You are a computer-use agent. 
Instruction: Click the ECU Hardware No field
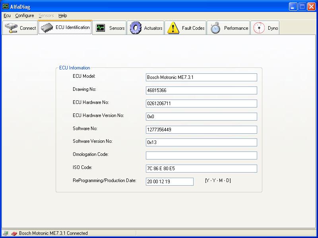coord(202,104)
